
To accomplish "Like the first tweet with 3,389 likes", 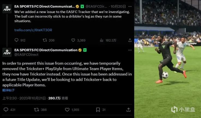I will [x=73, y=40].
